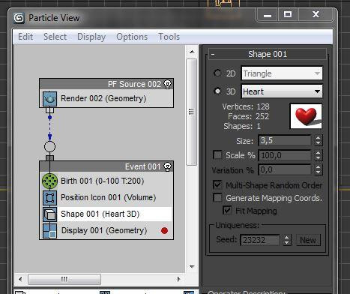
Task: Toggle Multi-Shape Random Order checkbox
Action: click(217, 184)
